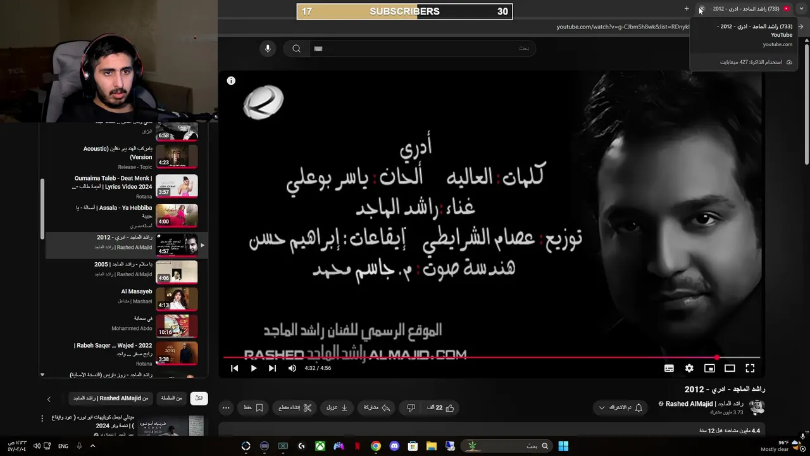Open the Windows Start button

tap(563, 446)
